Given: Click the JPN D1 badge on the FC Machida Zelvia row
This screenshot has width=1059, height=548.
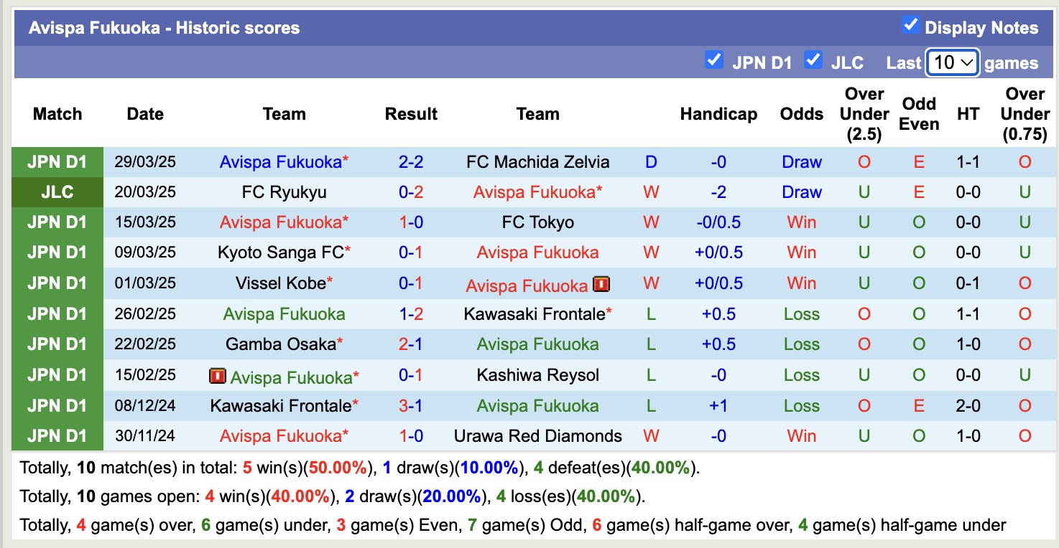Looking at the screenshot, I should 57,161.
